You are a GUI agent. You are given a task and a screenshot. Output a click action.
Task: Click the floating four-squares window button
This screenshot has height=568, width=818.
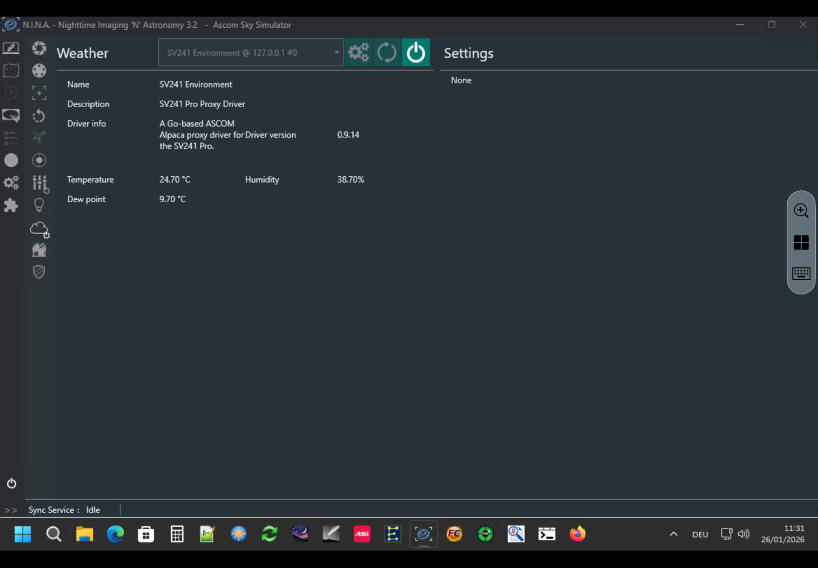801,242
